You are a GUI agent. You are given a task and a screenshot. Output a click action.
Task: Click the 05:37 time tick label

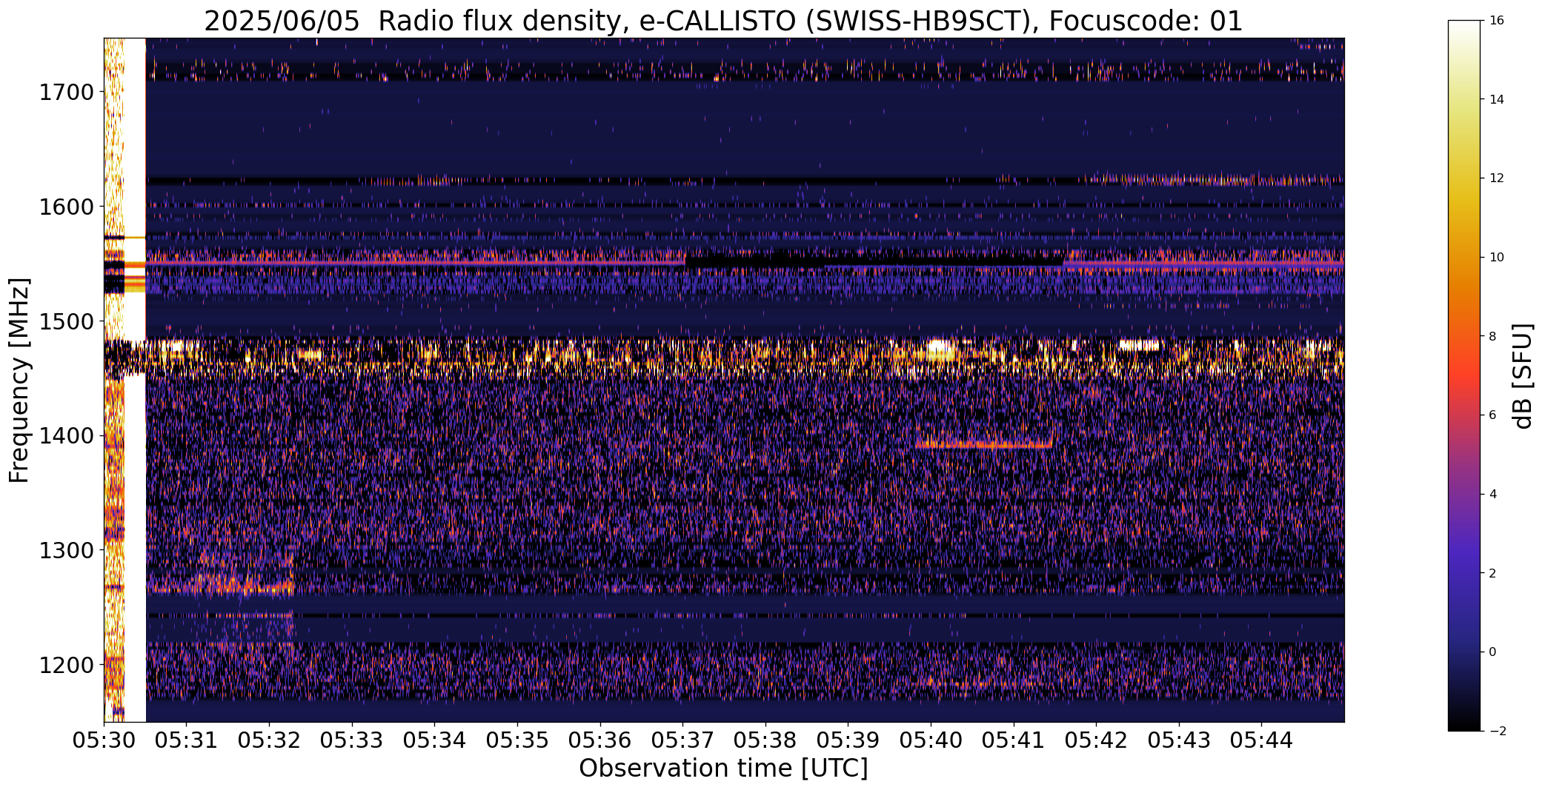click(x=683, y=740)
